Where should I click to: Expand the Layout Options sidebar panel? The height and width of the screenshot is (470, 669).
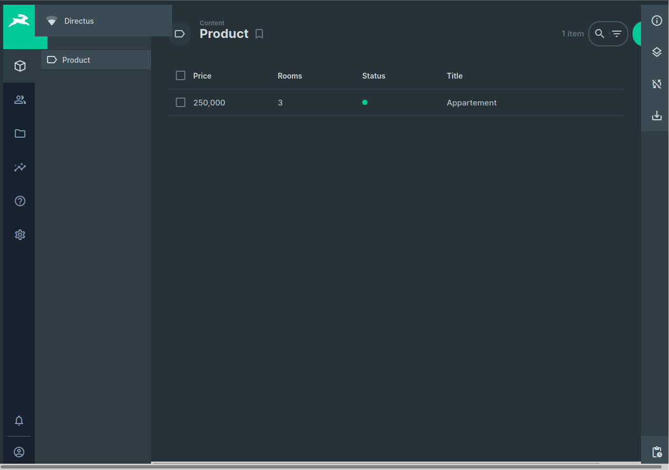click(x=656, y=52)
